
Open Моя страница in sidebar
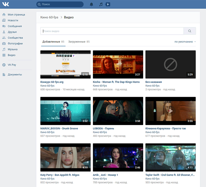16,15
